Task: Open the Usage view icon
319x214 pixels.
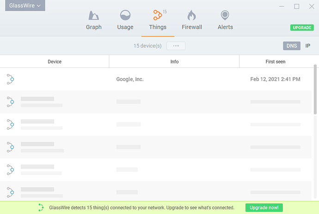Action: click(x=125, y=16)
